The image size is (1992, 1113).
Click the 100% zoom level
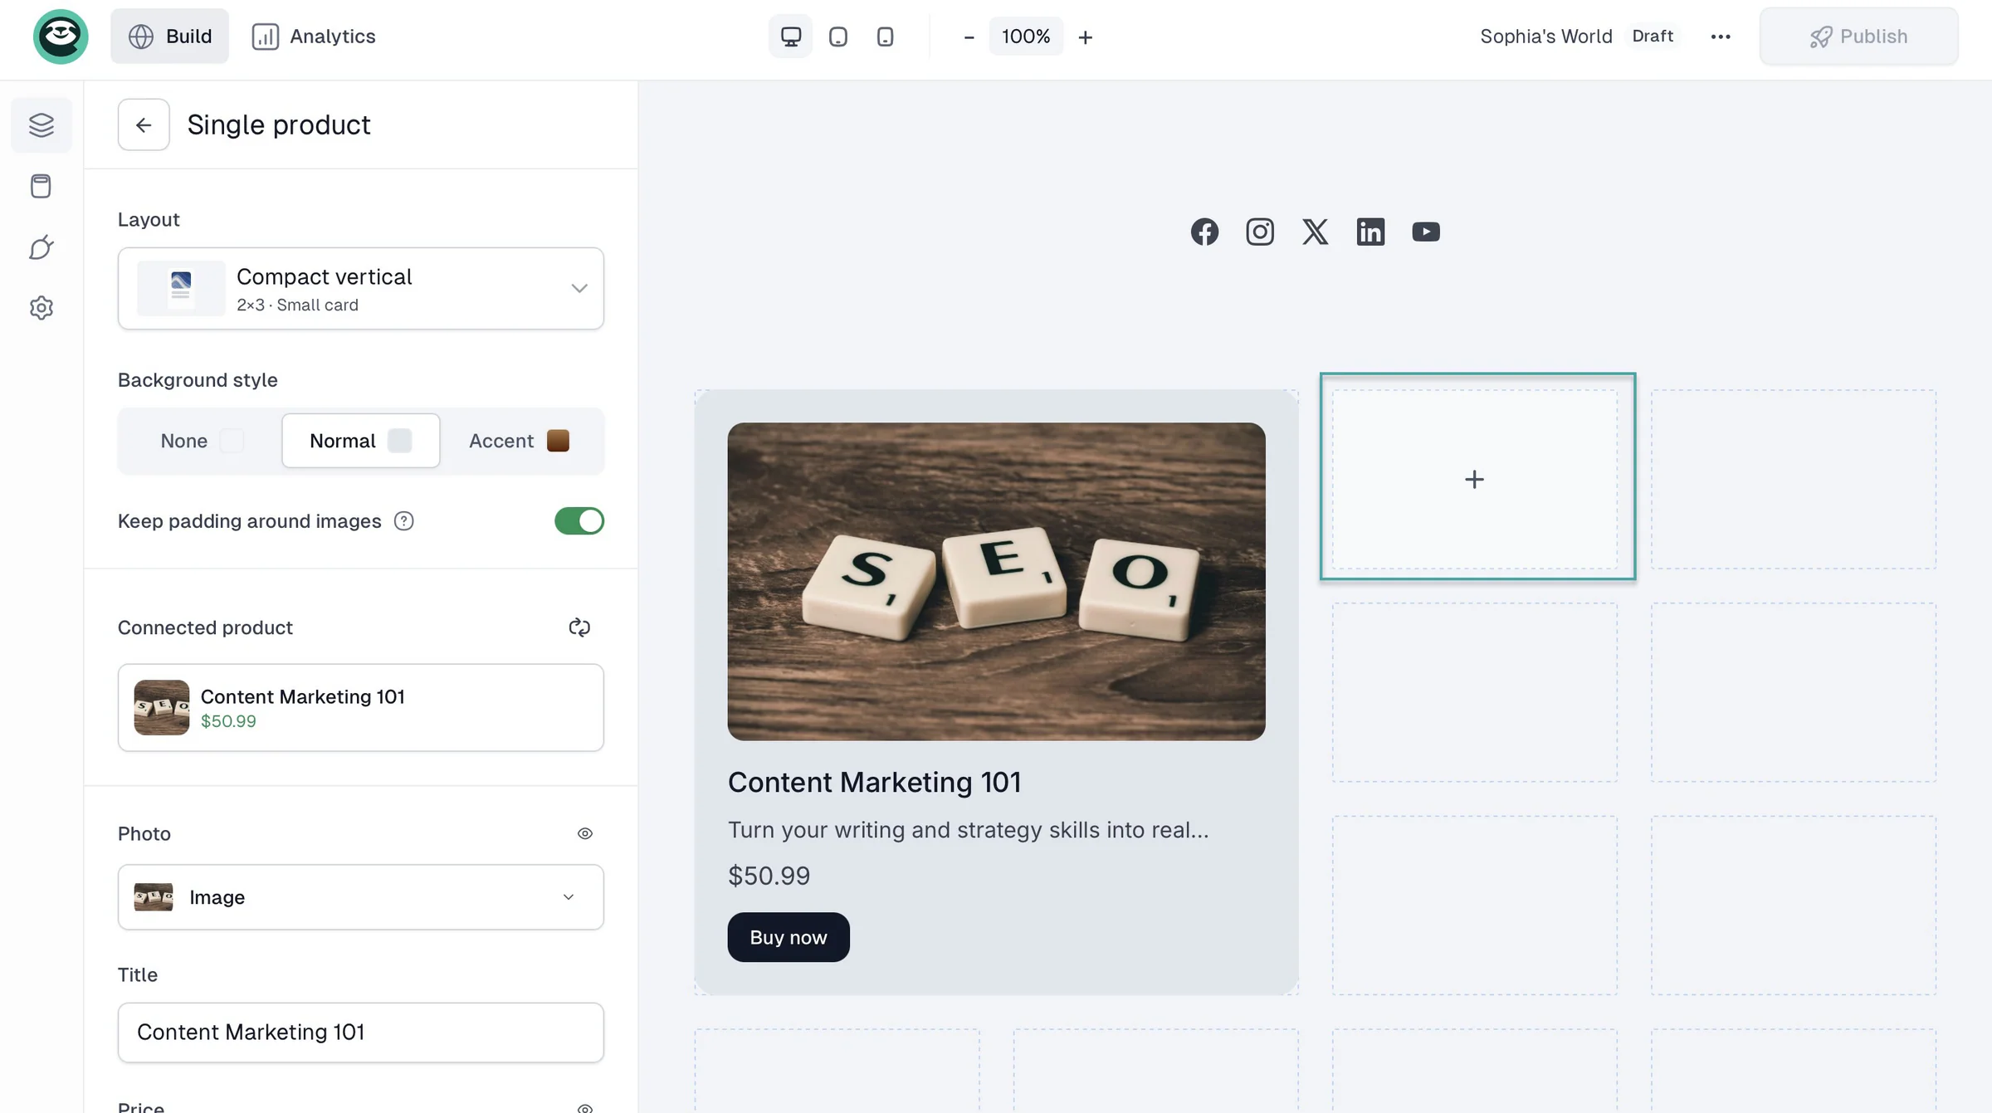1026,37
